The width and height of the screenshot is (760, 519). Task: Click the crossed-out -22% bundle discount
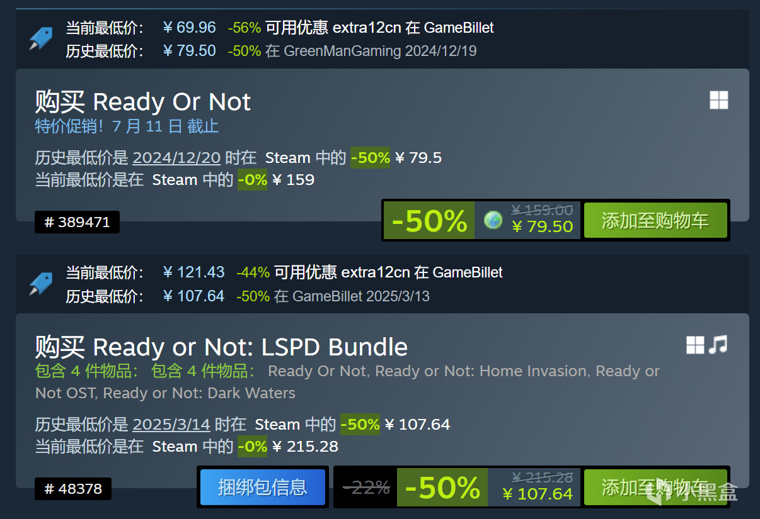coord(366,487)
